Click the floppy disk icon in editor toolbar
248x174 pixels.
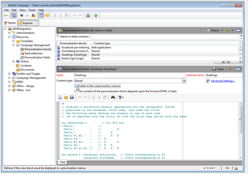click(x=72, y=98)
